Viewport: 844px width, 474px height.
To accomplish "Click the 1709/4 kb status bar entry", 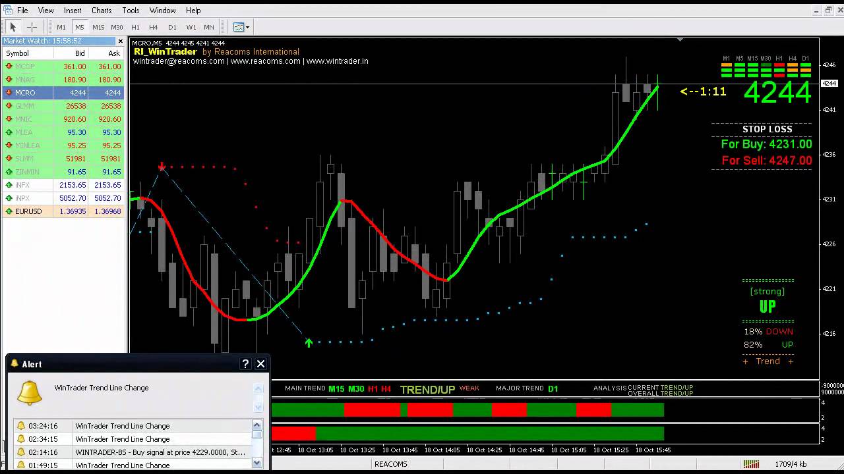I will [x=791, y=464].
